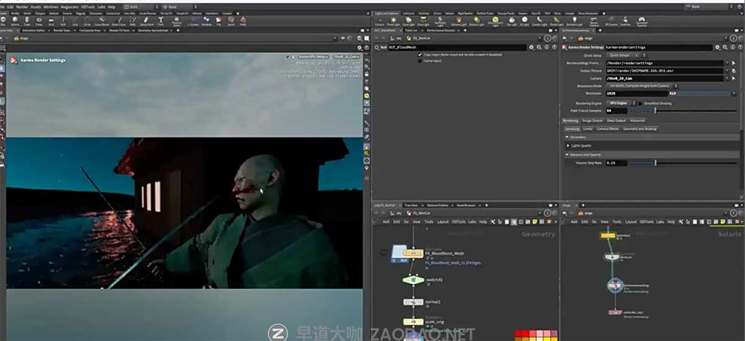Adjust the Volume Step Rate slider
This screenshot has height=341, width=745.
[684, 163]
